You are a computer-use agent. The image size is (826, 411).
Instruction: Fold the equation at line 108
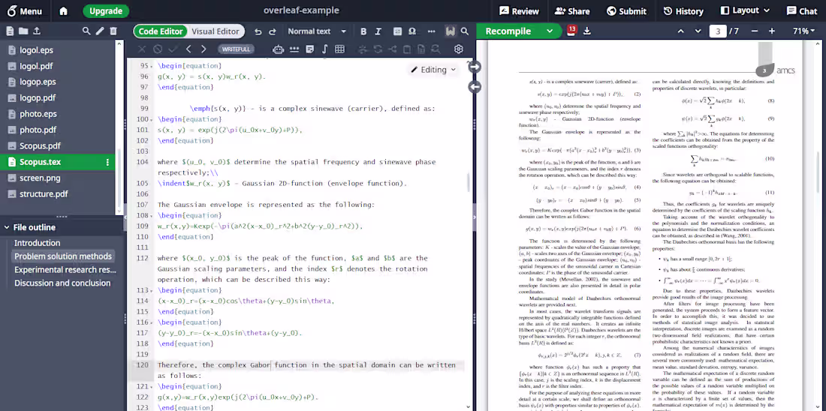coord(152,216)
